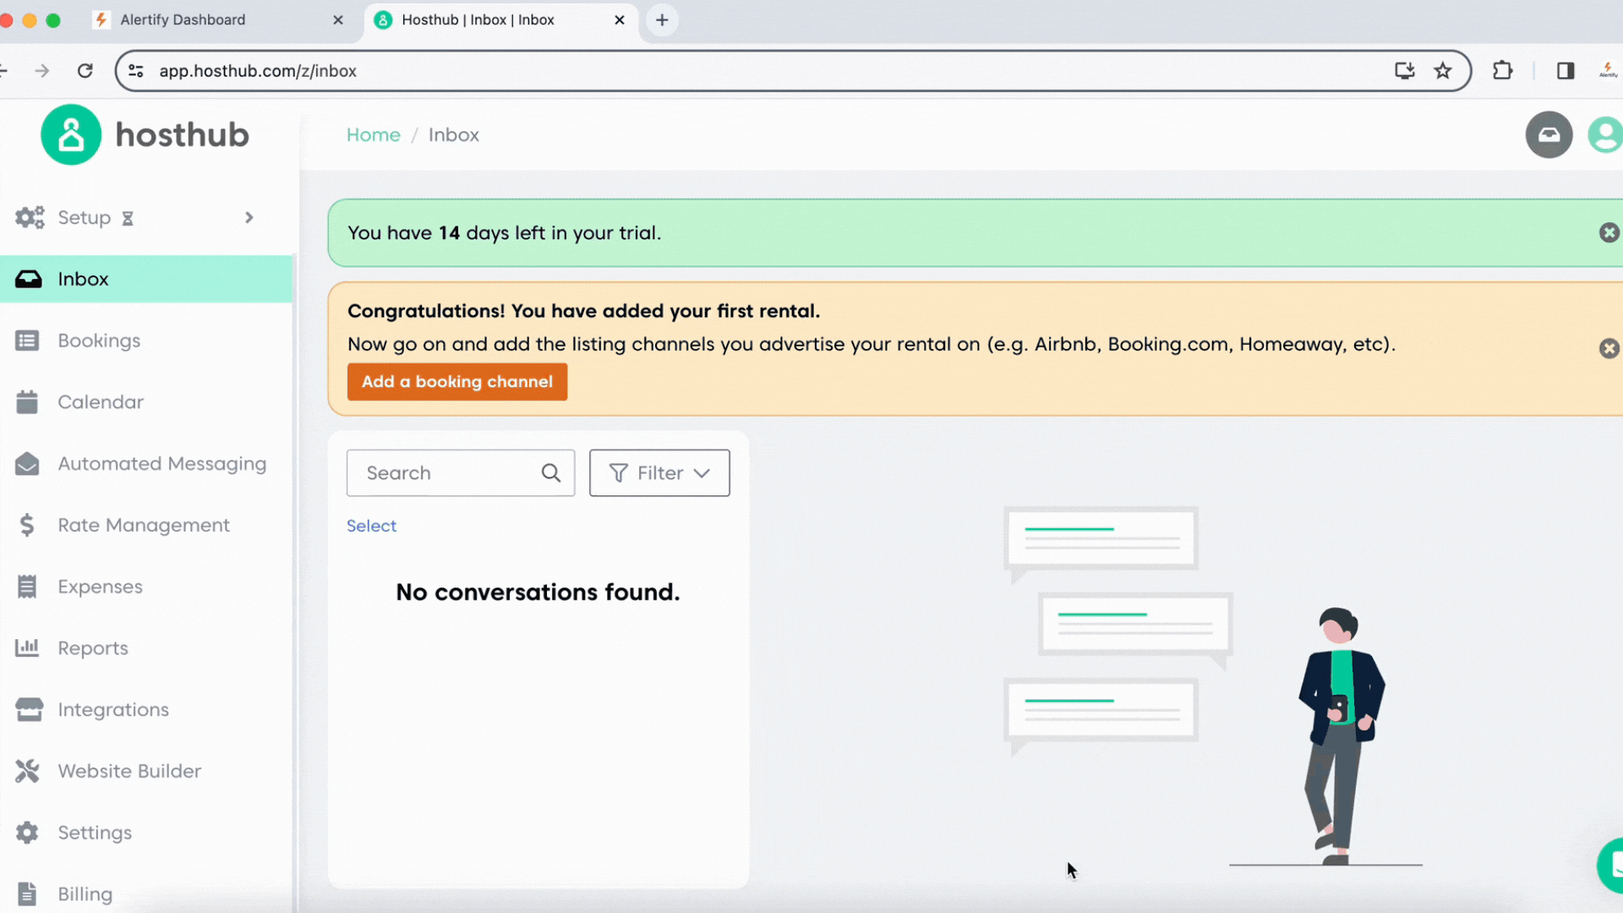The image size is (1623, 913).
Task: Bookmark page with the star icon
Action: point(1443,71)
